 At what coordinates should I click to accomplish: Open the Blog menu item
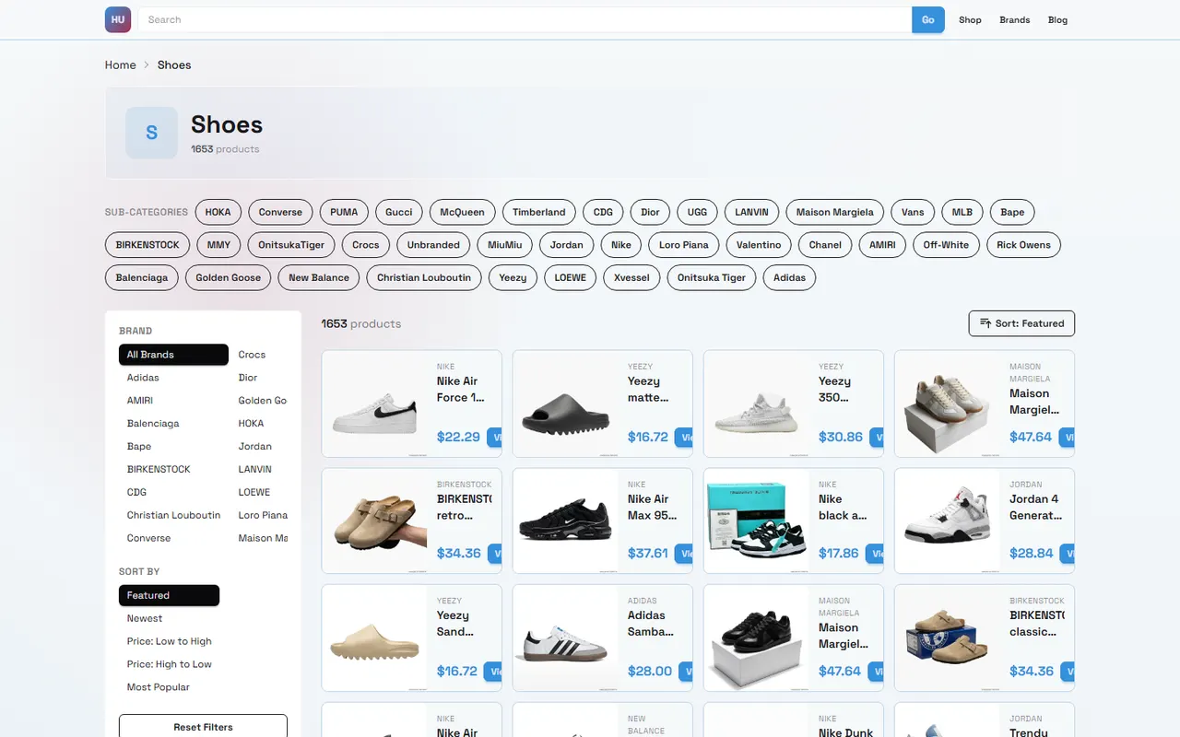click(x=1057, y=19)
